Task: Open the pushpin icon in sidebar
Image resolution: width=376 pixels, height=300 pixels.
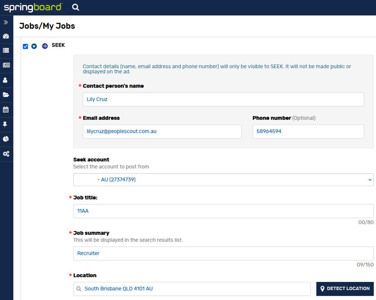Action: (x=5, y=124)
